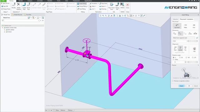
Task: Switch to the Framework ribbon tab
Action: (76, 1)
